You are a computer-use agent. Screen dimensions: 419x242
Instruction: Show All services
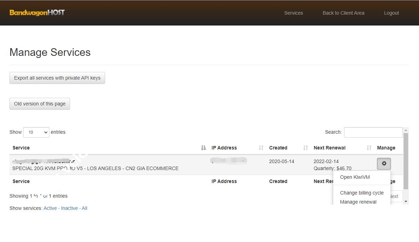tap(84, 208)
